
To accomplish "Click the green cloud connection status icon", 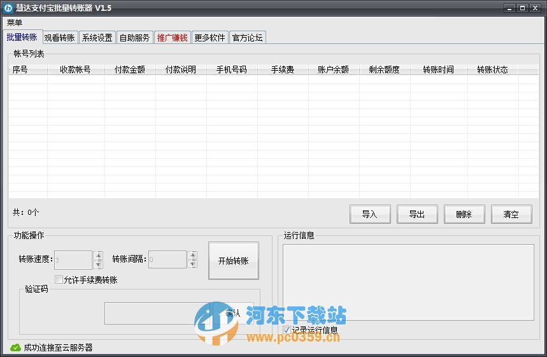I will [15, 347].
